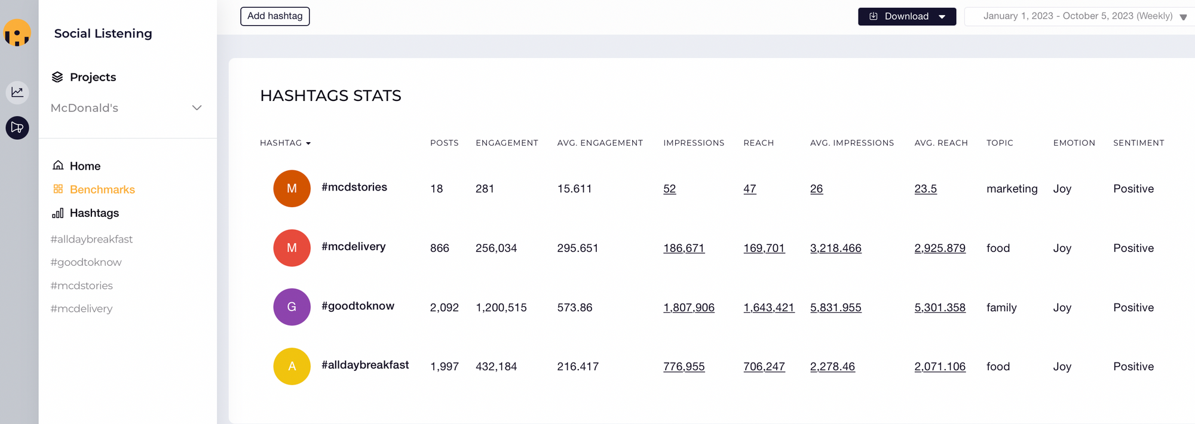Click the purple G avatar for #goodtoknow
The image size is (1195, 424).
coord(292,307)
